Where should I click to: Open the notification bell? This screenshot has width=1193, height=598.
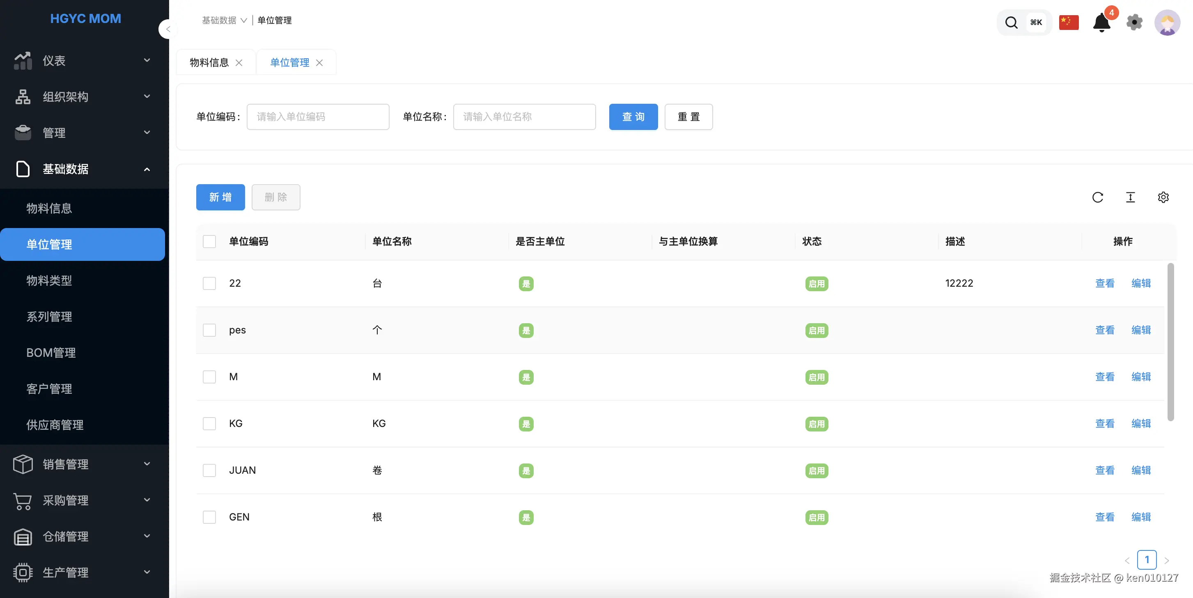(1101, 22)
